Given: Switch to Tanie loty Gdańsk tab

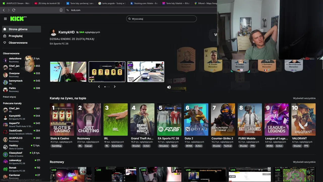Looking at the screenshot, I should point(176,3).
